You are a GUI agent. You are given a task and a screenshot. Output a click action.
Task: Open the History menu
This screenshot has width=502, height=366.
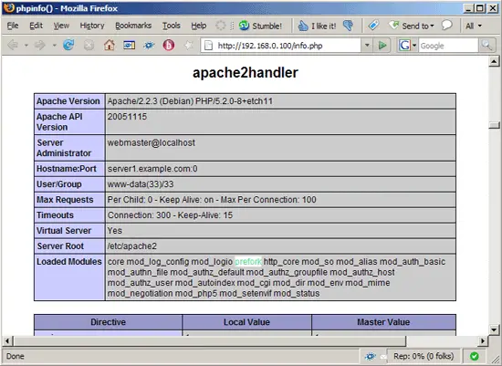[x=92, y=26]
